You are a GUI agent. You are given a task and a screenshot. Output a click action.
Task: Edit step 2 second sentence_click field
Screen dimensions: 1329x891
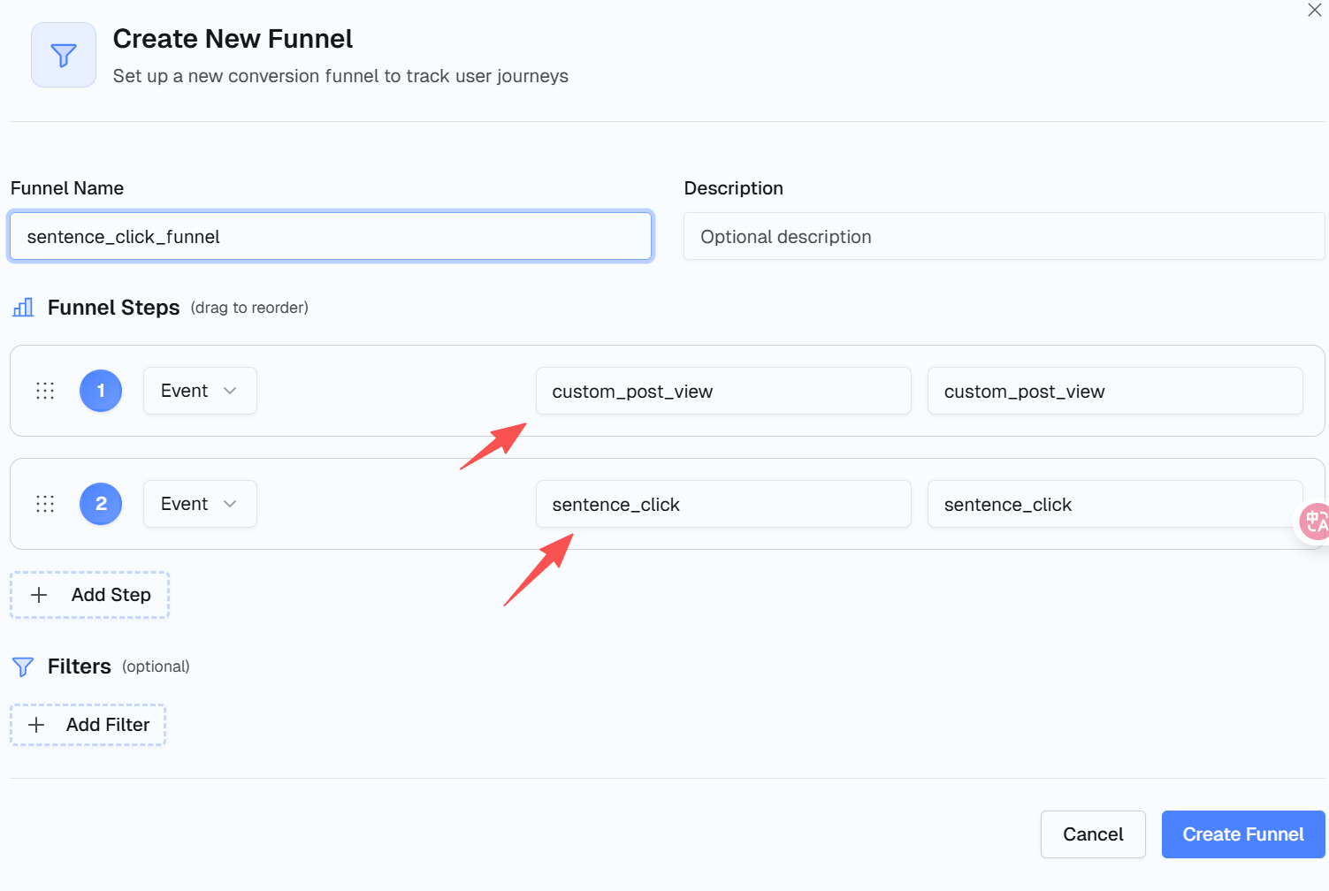tap(1115, 504)
